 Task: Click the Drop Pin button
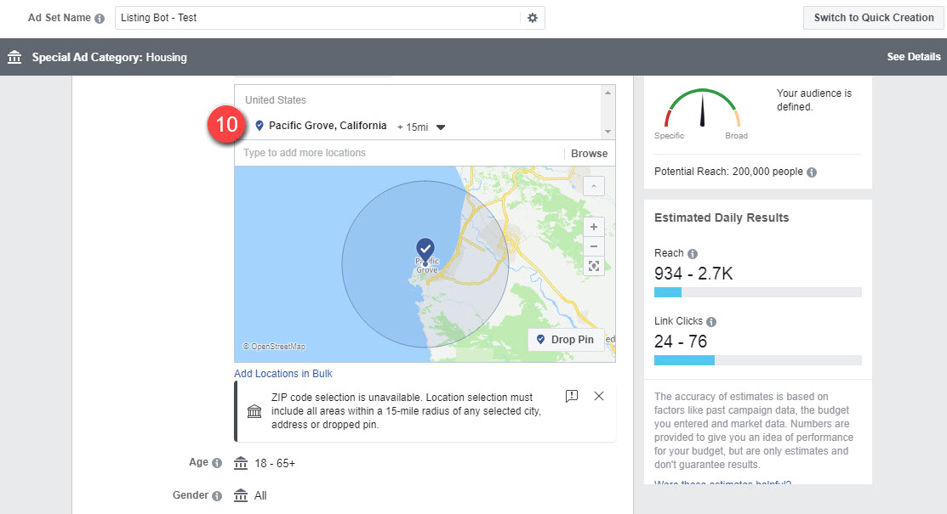[x=565, y=340]
